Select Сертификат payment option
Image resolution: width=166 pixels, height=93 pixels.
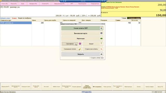[70, 44]
